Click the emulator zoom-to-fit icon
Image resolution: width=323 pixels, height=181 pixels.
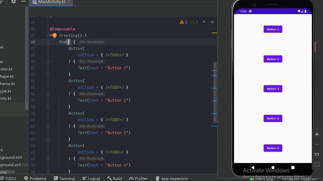click(317, 164)
